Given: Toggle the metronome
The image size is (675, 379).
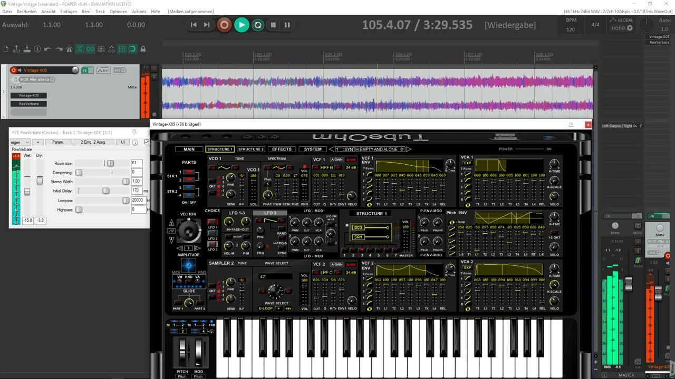Looking at the screenshot, I should [69, 49].
